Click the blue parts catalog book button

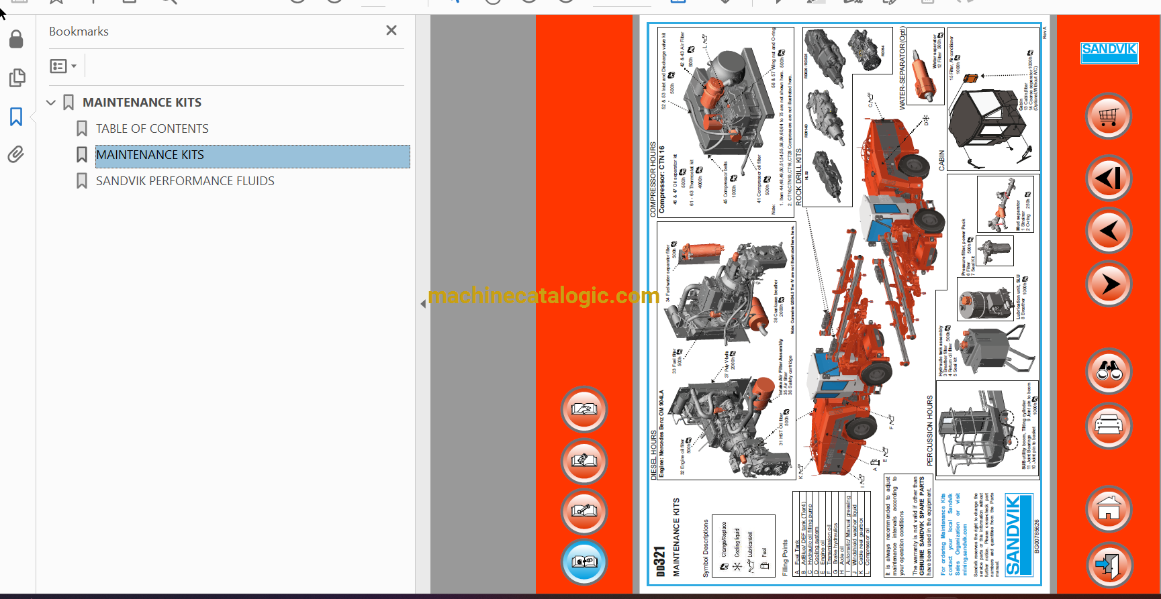tap(584, 561)
